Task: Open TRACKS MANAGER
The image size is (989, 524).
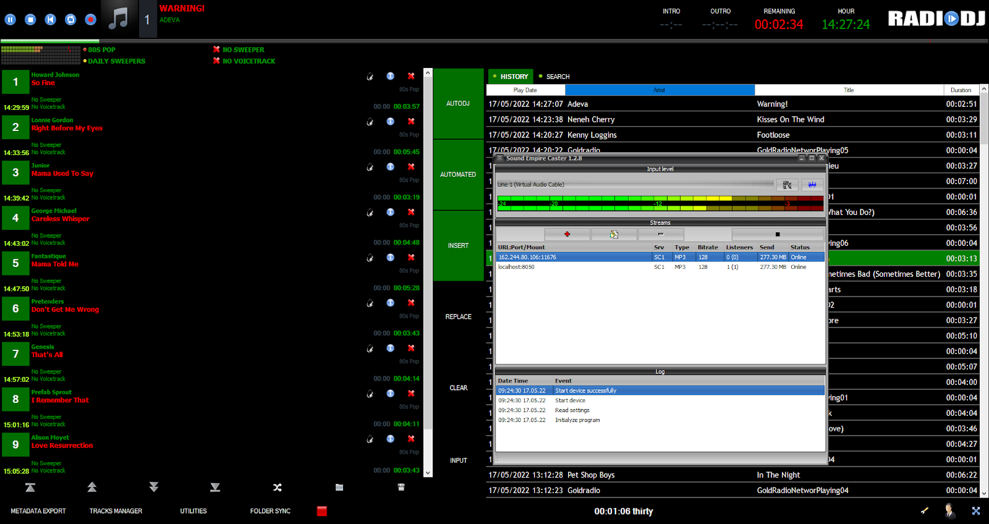Action: tap(116, 511)
